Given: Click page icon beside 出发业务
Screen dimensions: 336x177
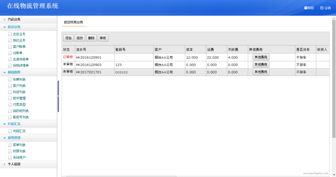Looking at the screenshot, I should coord(10,34).
